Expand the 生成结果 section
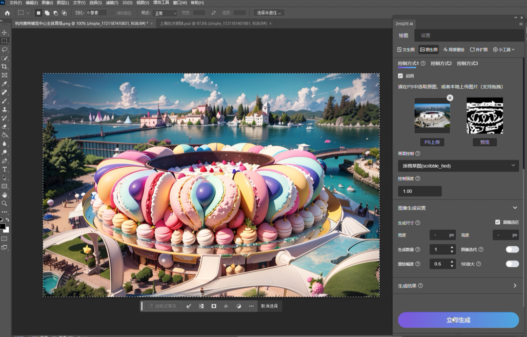This screenshot has width=527, height=337. [x=514, y=286]
